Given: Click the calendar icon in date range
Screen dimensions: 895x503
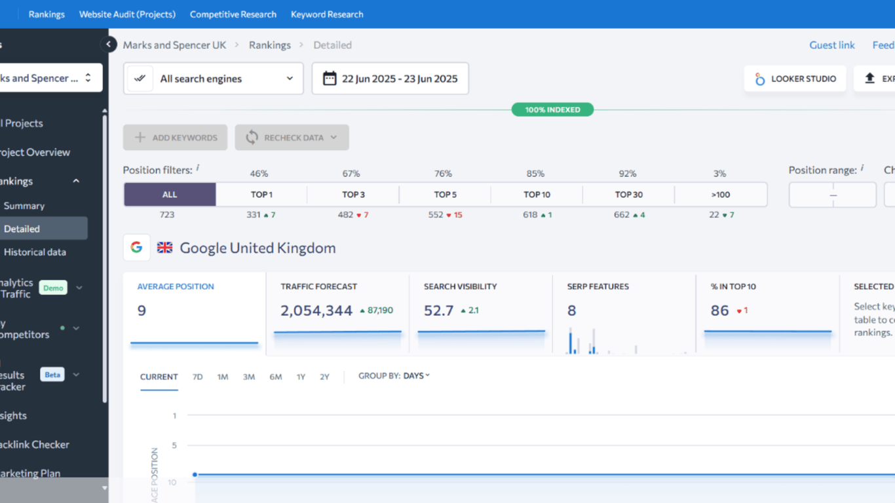Looking at the screenshot, I should (x=330, y=79).
